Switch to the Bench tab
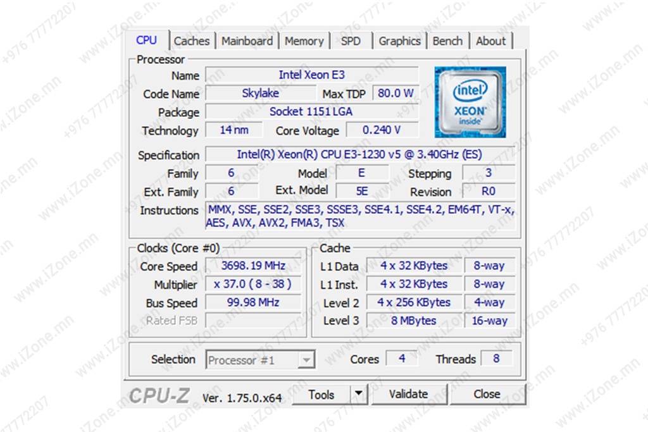This screenshot has height=432, width=648. [447, 41]
